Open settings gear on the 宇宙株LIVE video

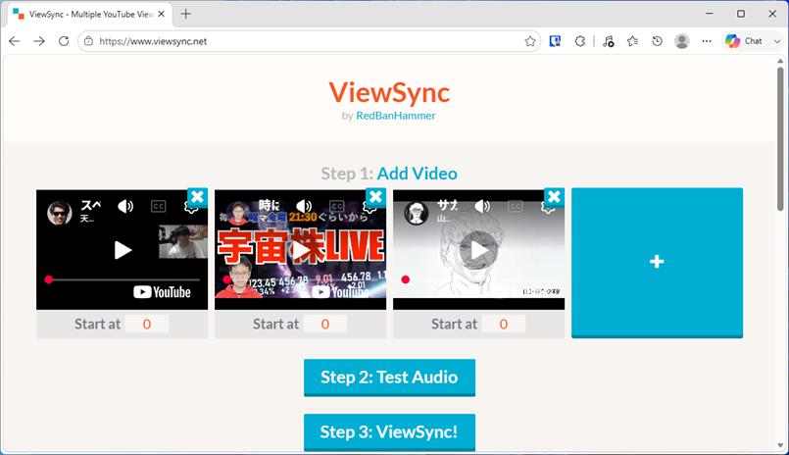(x=370, y=206)
